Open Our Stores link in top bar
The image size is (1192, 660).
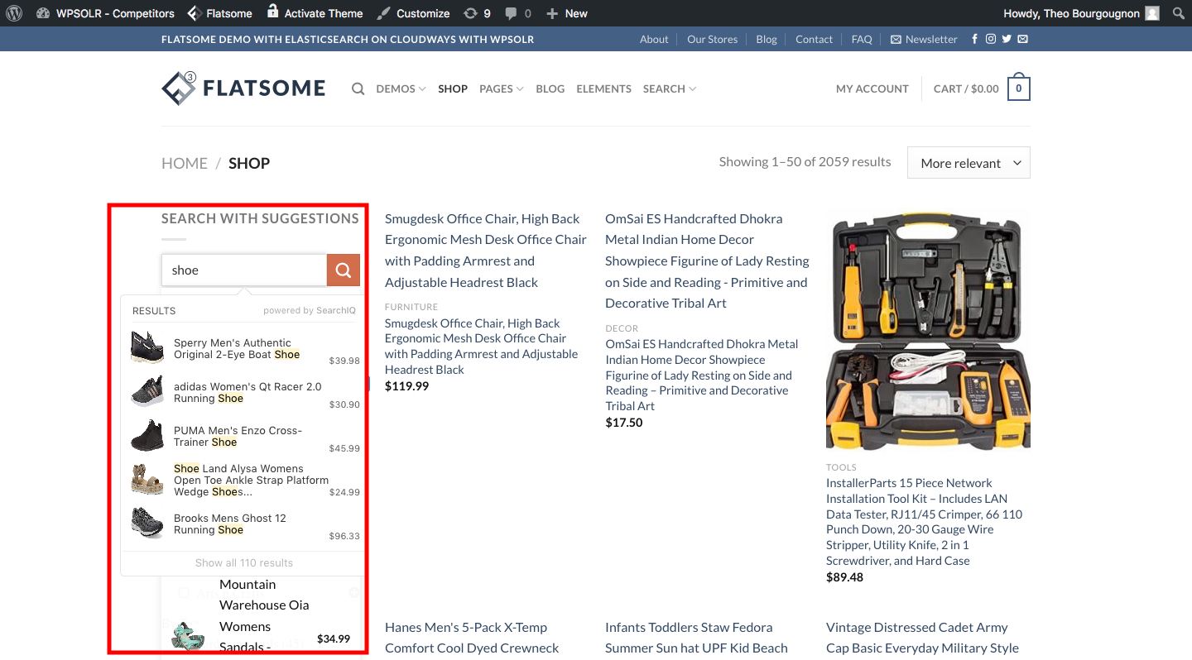click(712, 39)
